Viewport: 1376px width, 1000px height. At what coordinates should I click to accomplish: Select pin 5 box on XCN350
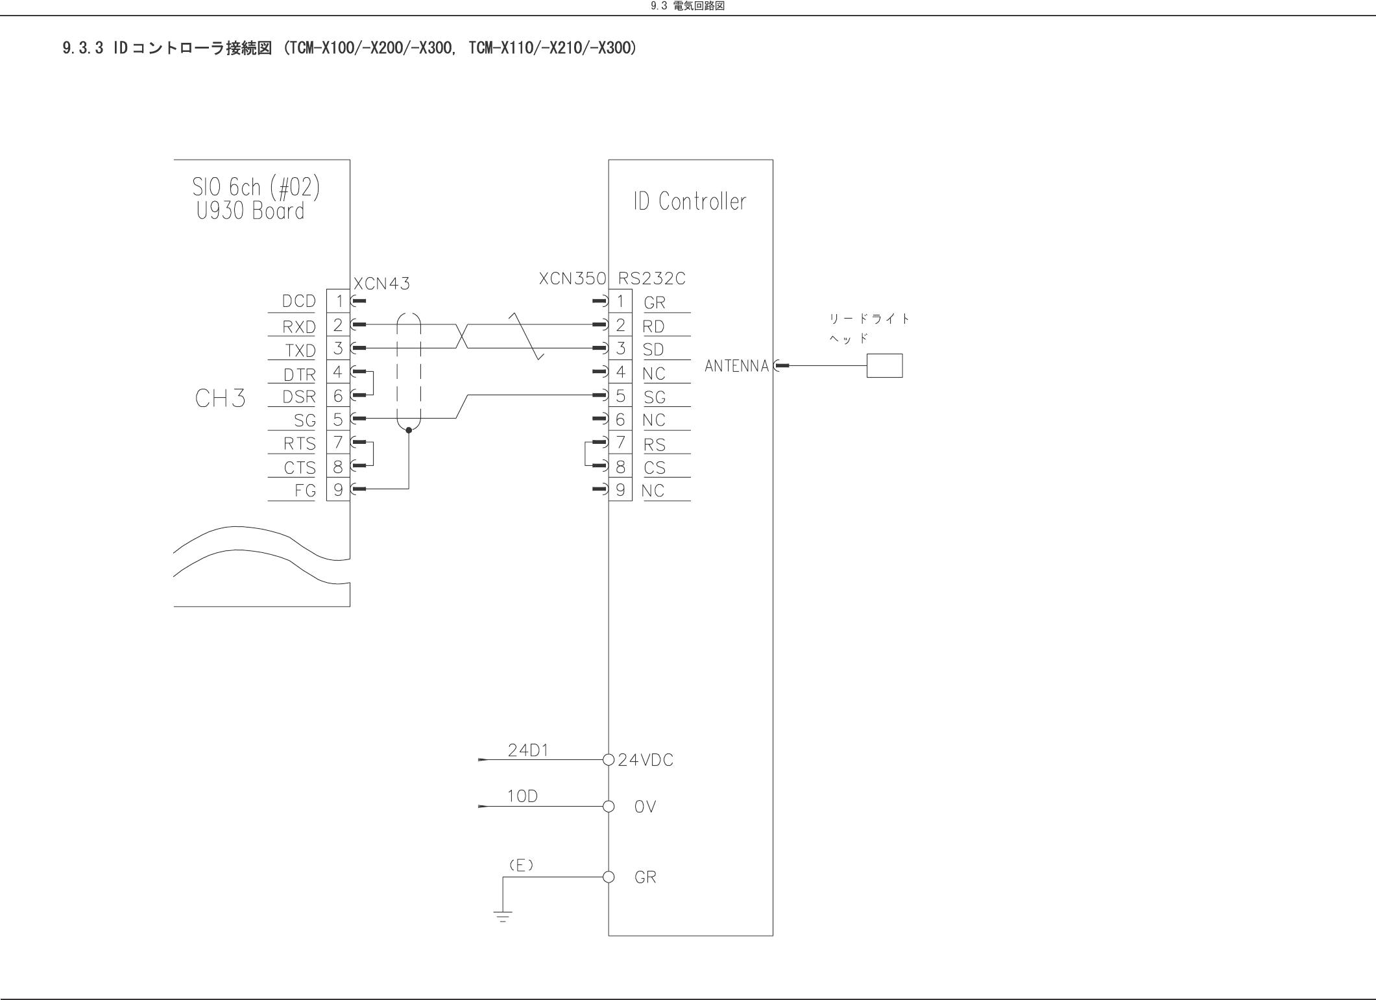pos(620,395)
